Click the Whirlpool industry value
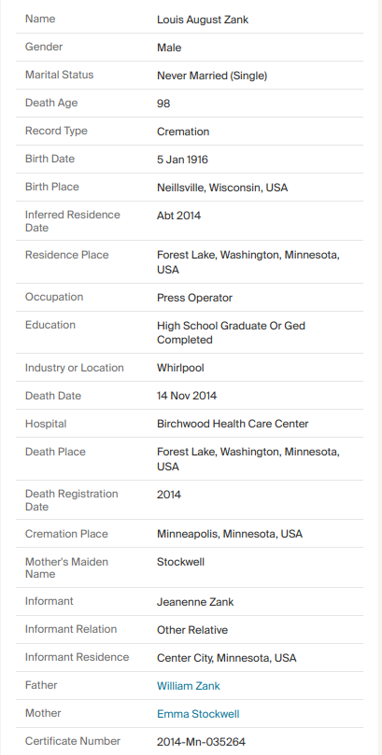382x755 pixels. point(180,368)
